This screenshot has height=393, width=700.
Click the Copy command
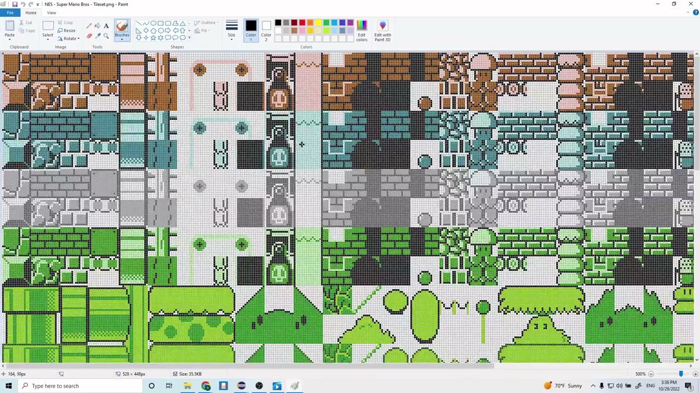(26, 31)
